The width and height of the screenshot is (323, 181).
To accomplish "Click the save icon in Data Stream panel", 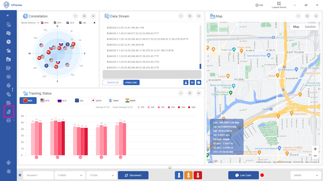I will (x=199, y=82).
